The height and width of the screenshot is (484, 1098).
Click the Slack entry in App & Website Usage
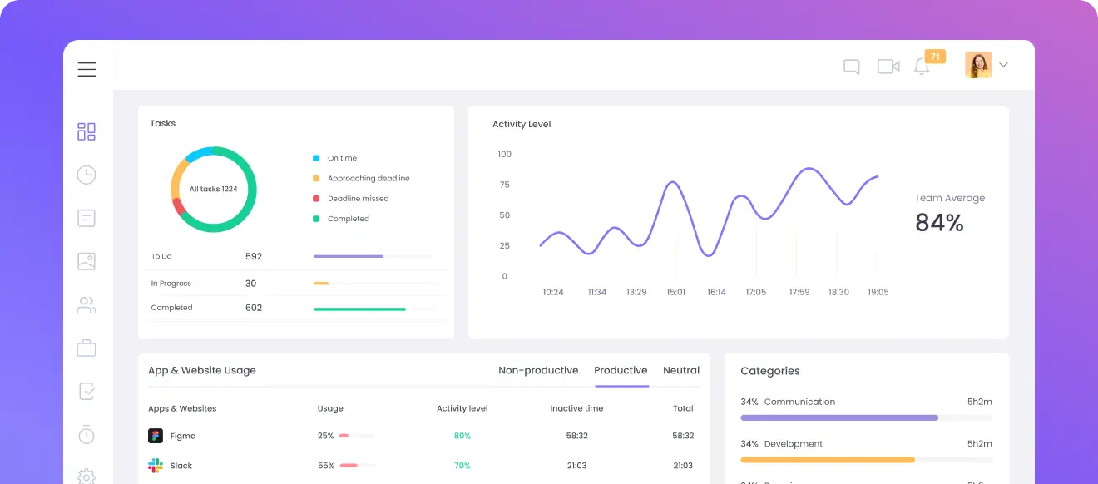point(181,465)
